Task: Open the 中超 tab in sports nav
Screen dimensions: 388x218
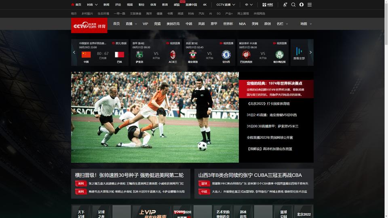Action: pyautogui.click(x=189, y=24)
